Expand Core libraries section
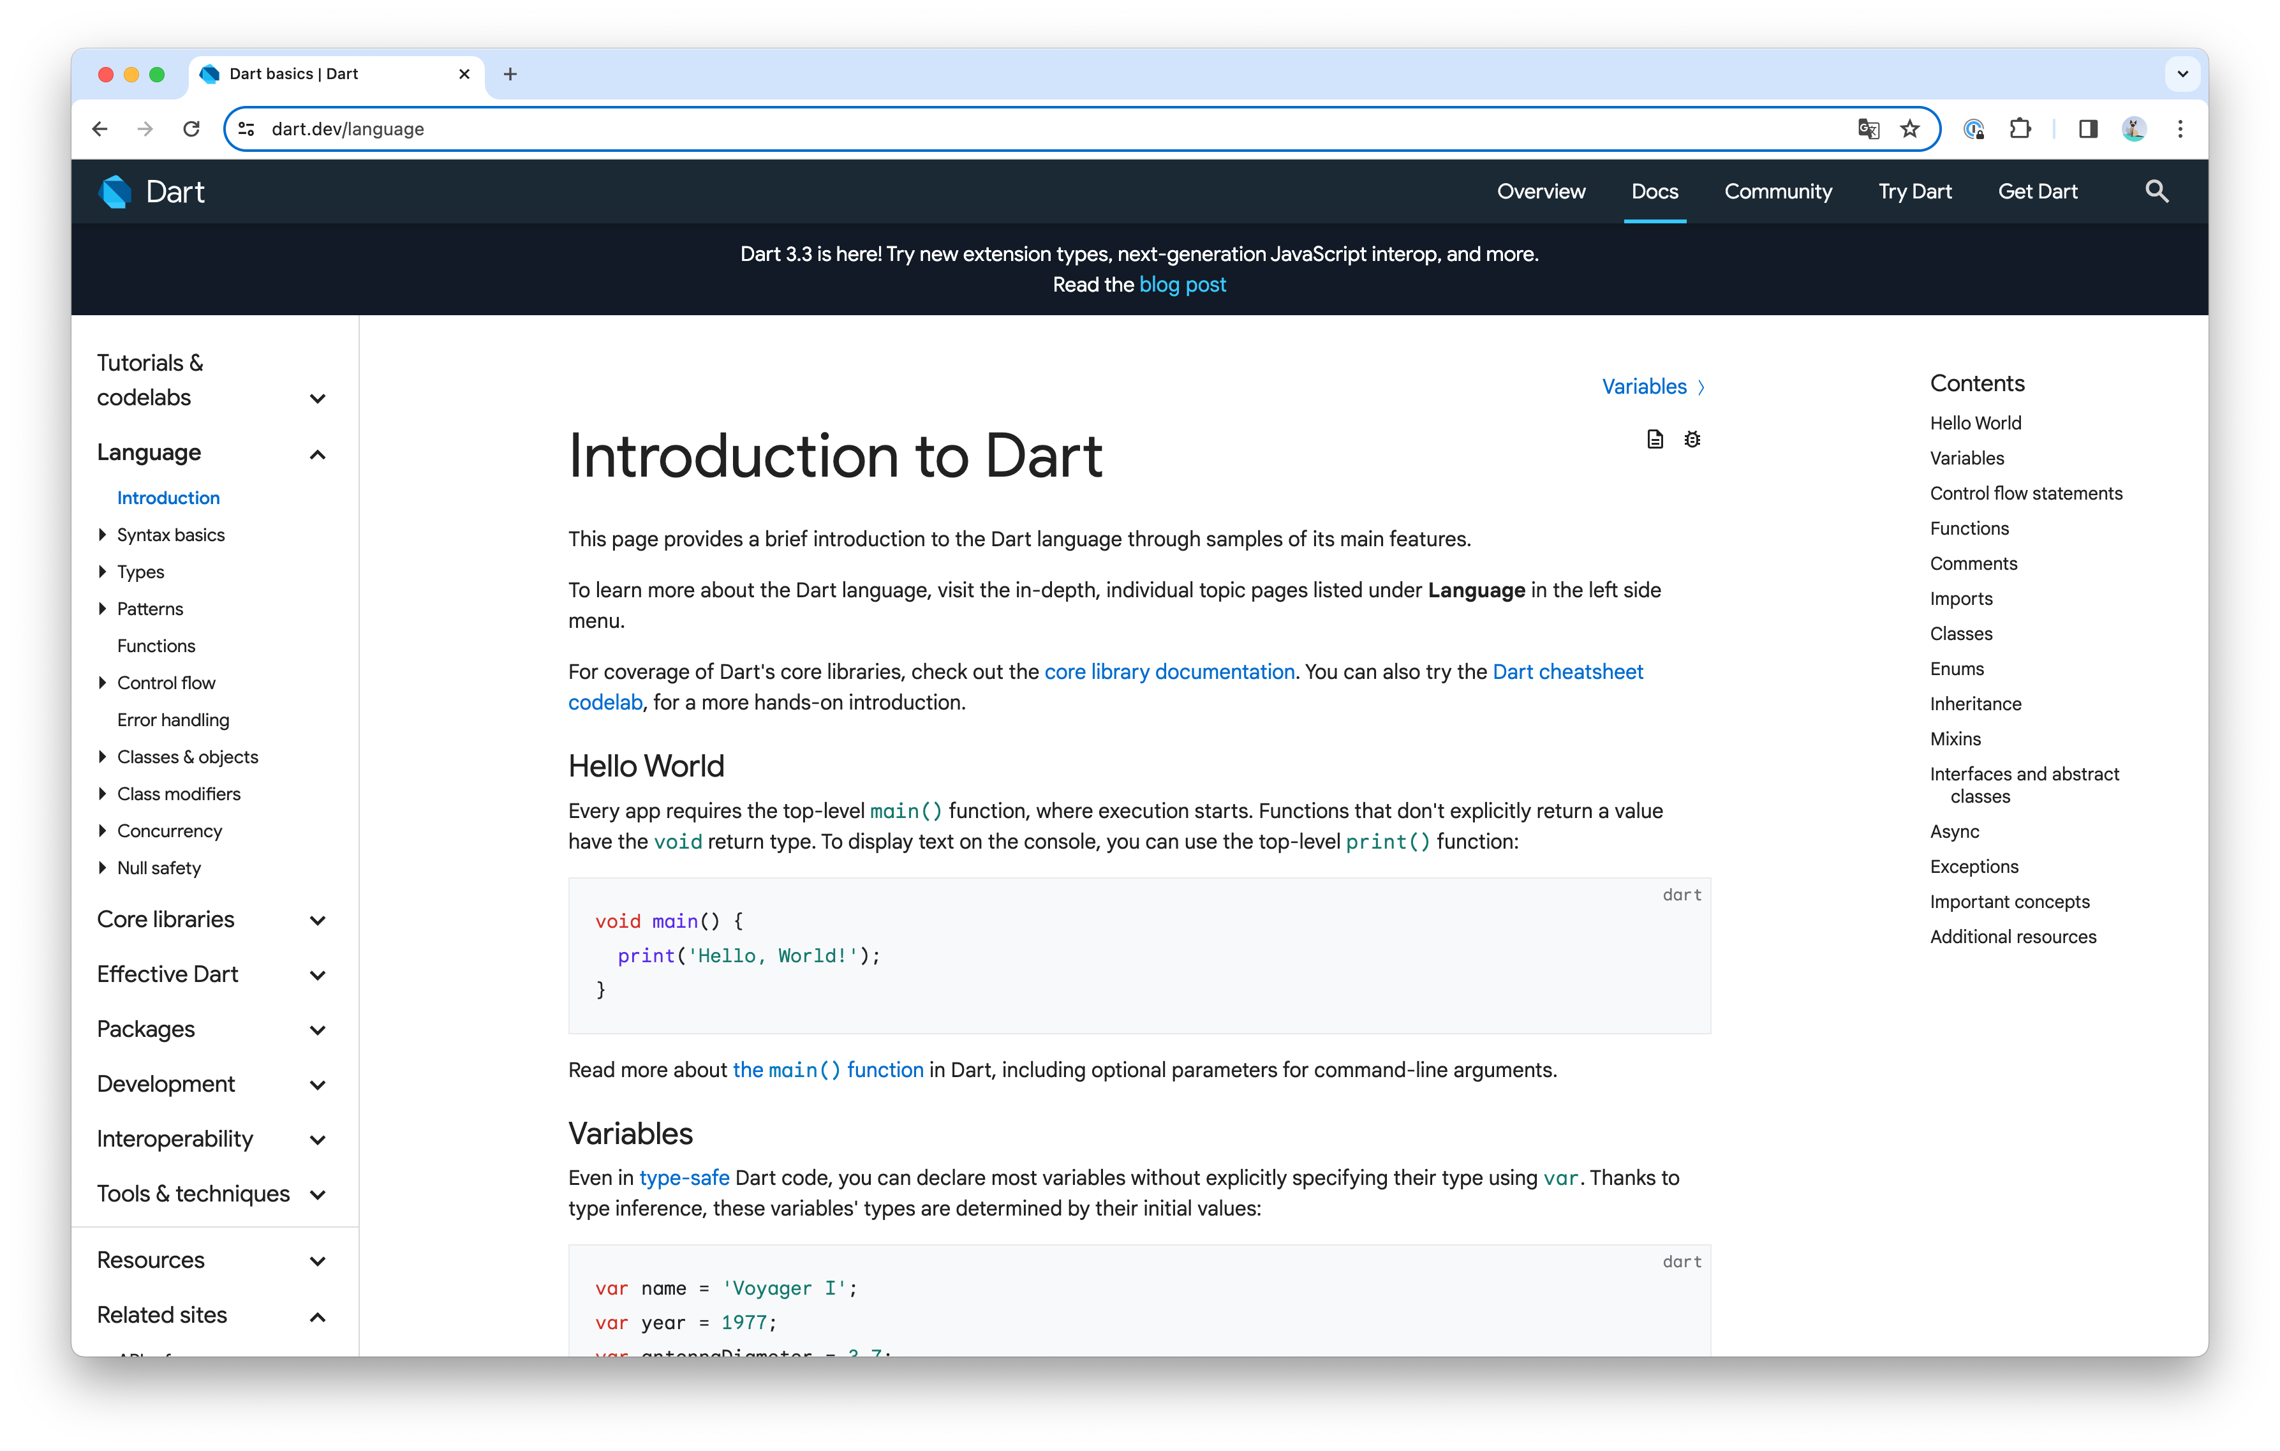Viewport: 2280px width, 1451px height. [212, 919]
